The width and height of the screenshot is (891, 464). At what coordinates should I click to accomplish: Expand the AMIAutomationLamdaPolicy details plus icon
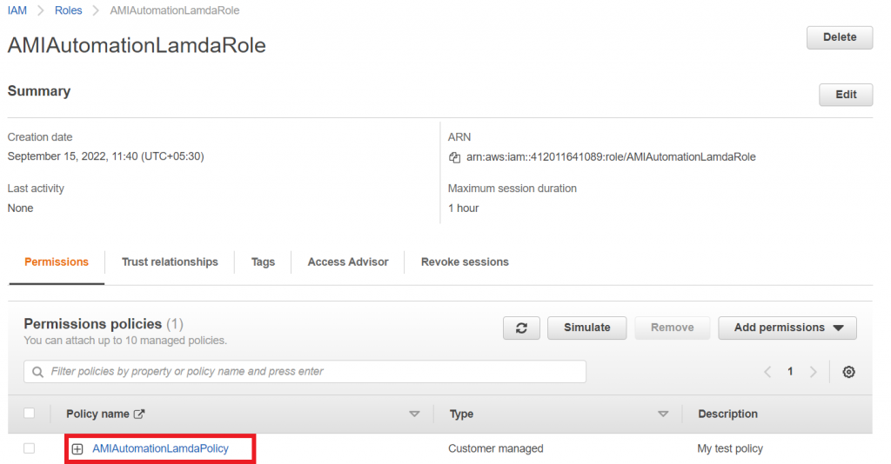coord(77,449)
